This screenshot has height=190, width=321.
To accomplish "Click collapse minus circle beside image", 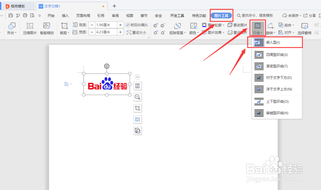I will 137,77.
